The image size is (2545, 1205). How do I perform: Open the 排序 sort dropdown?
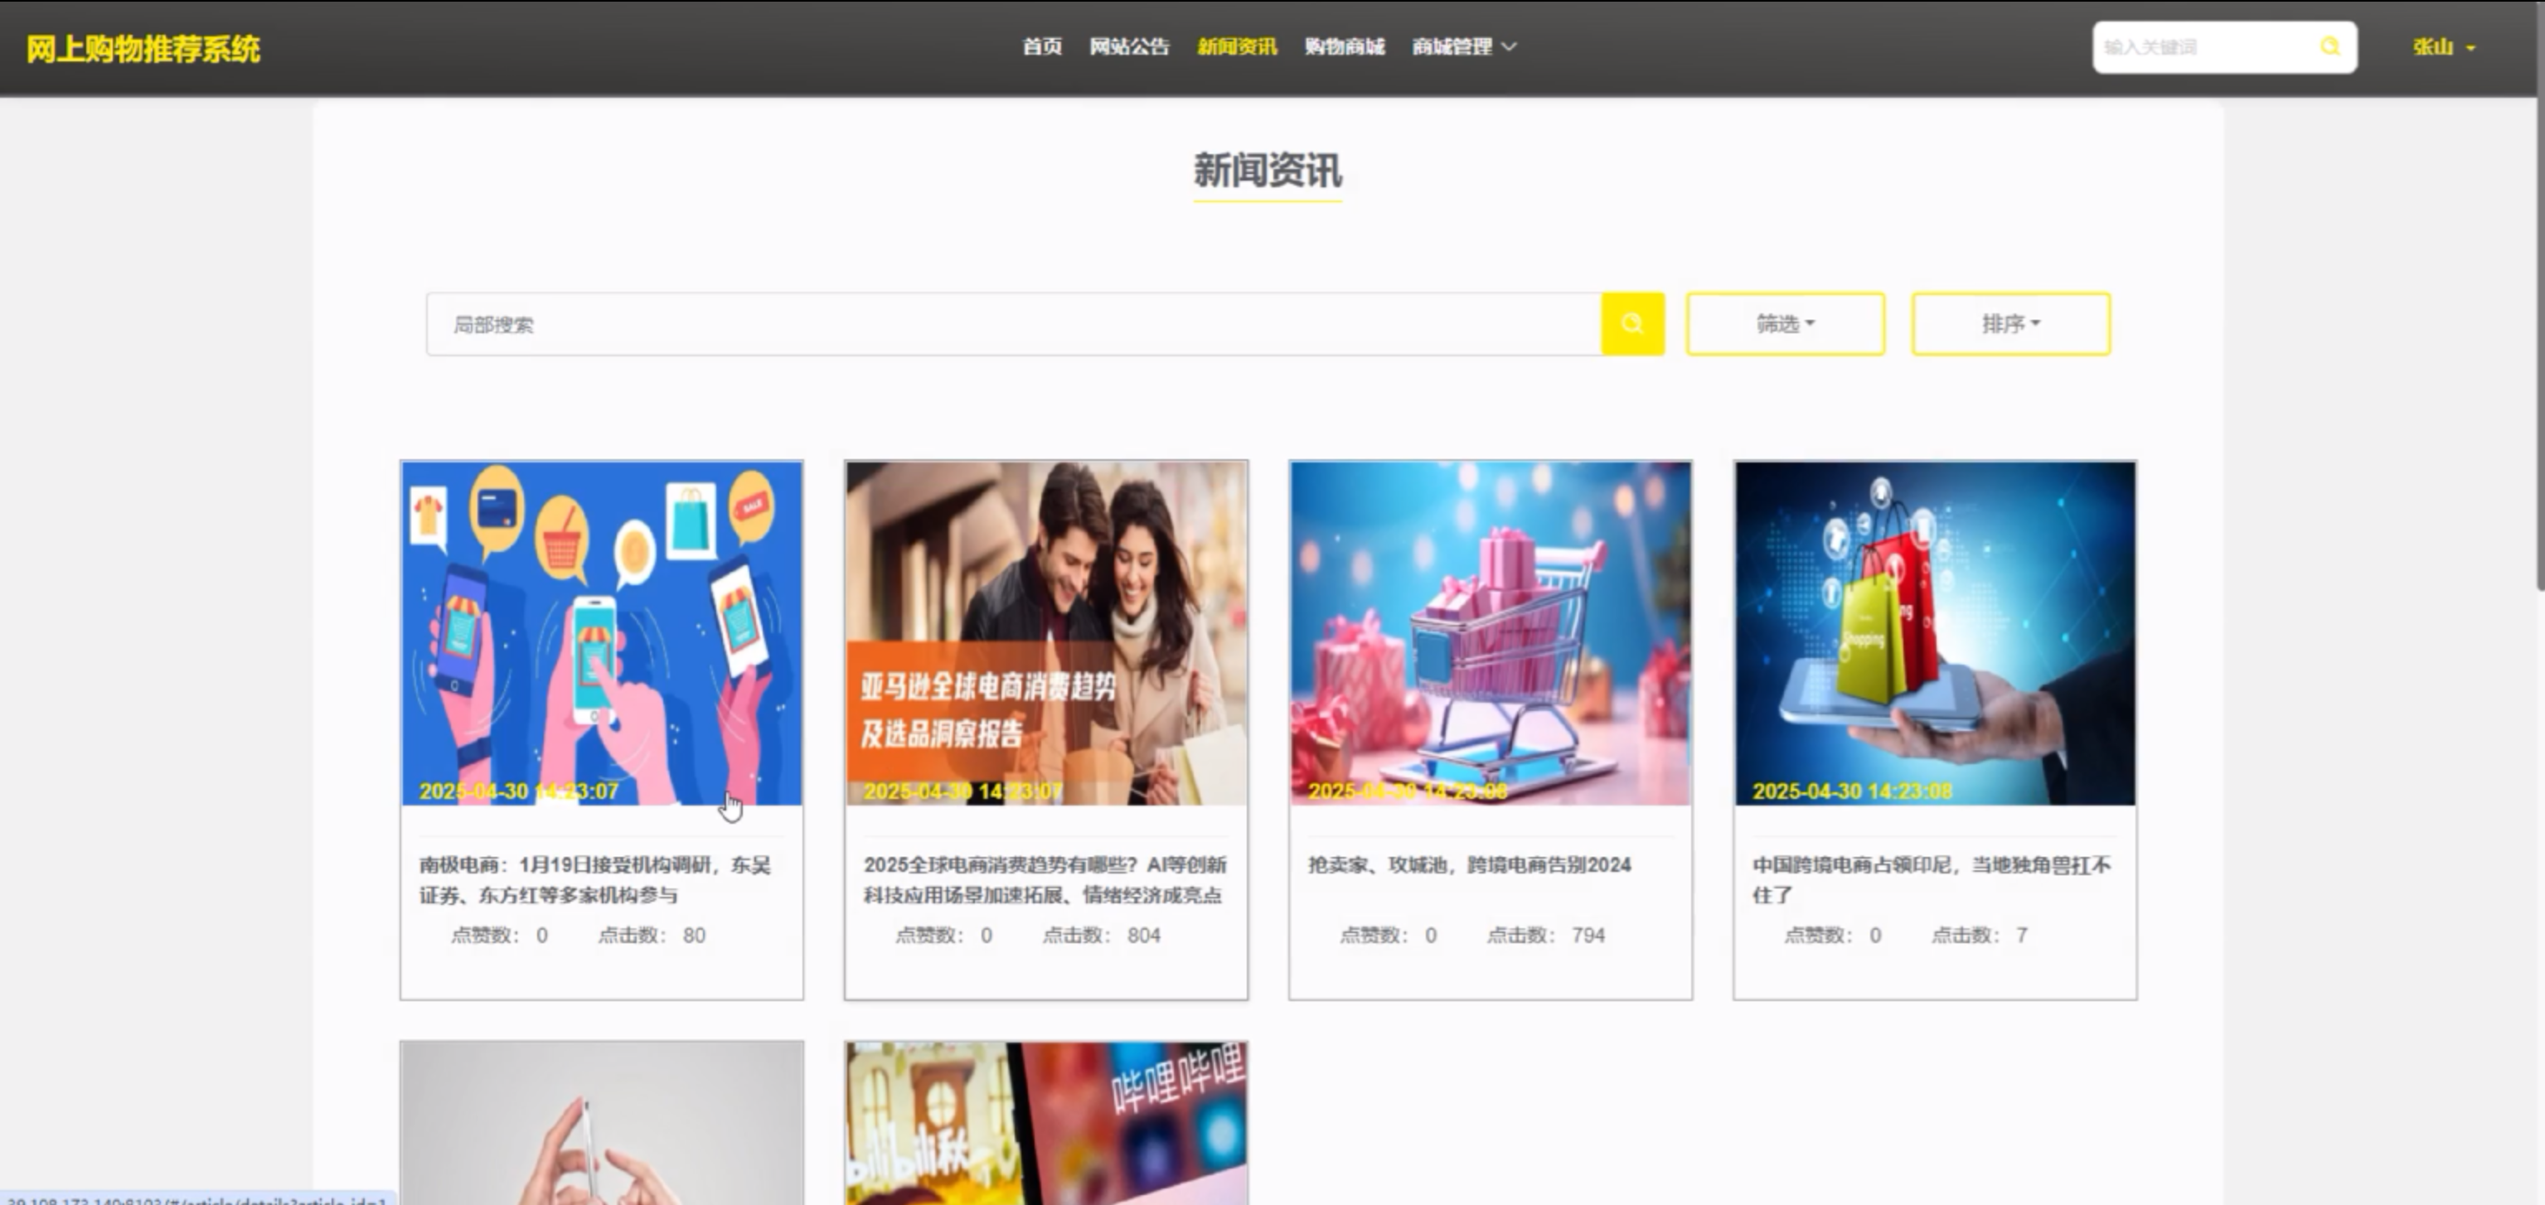point(2010,324)
